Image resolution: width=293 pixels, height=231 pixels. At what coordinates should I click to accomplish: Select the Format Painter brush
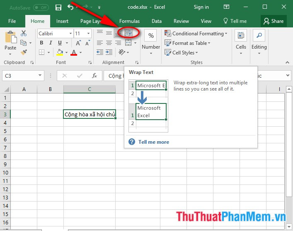tap(24, 52)
